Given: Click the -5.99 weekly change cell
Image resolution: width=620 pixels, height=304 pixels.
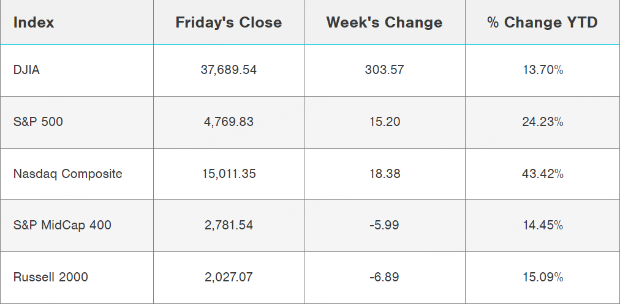Looking at the screenshot, I should click(384, 225).
